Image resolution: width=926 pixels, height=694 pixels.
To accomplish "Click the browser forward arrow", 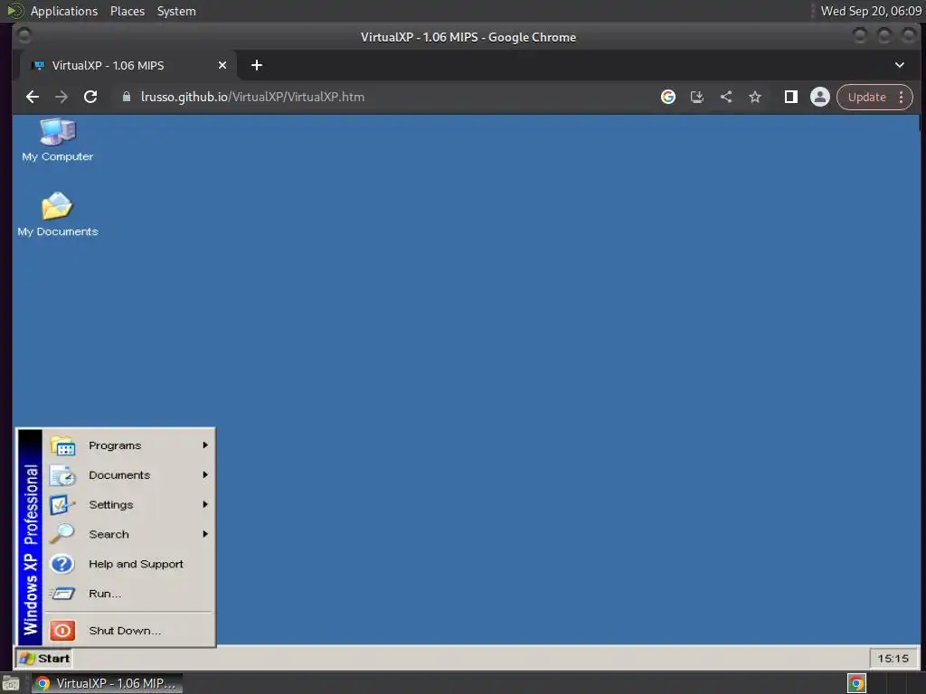I will (61, 97).
